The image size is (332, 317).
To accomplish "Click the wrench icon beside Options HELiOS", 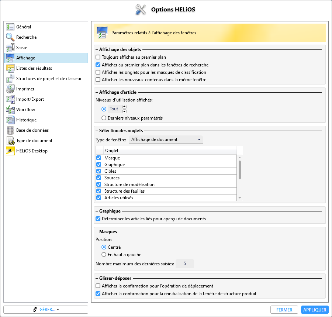I will [141, 10].
